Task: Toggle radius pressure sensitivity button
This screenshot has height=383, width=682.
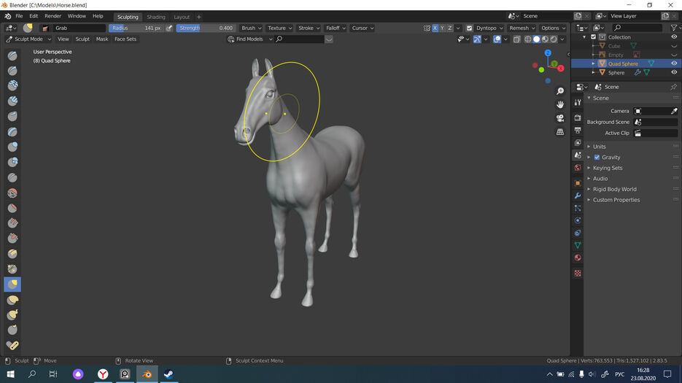Action: (x=169, y=28)
